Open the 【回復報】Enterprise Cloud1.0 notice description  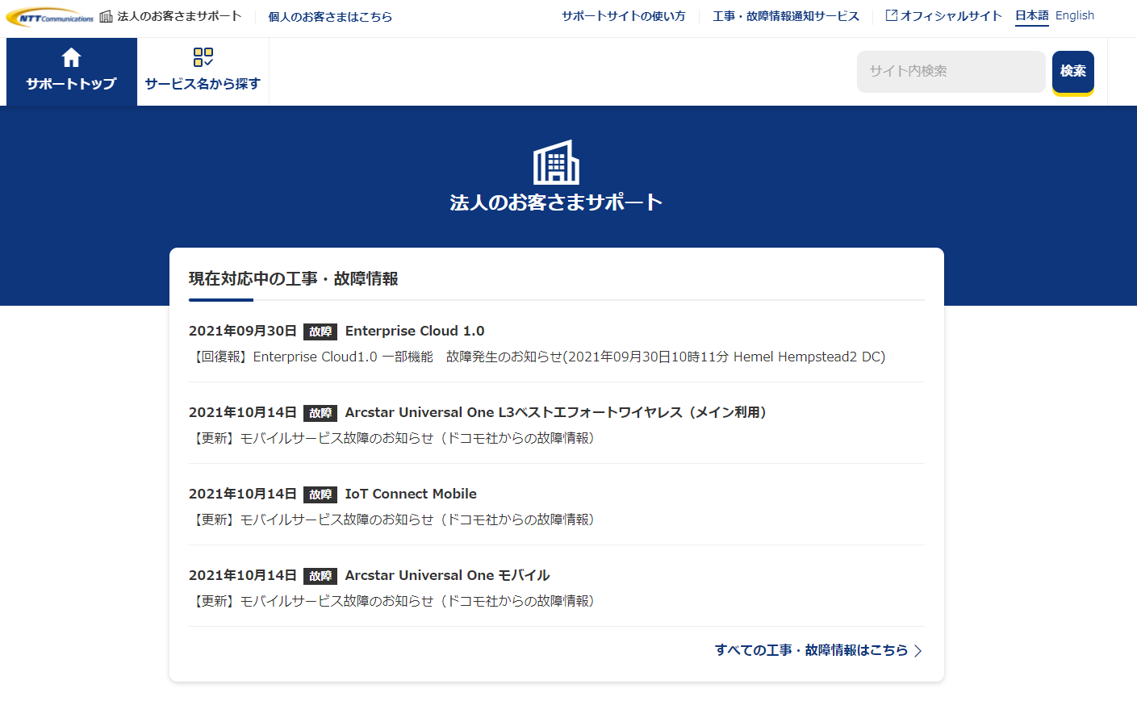(x=537, y=357)
